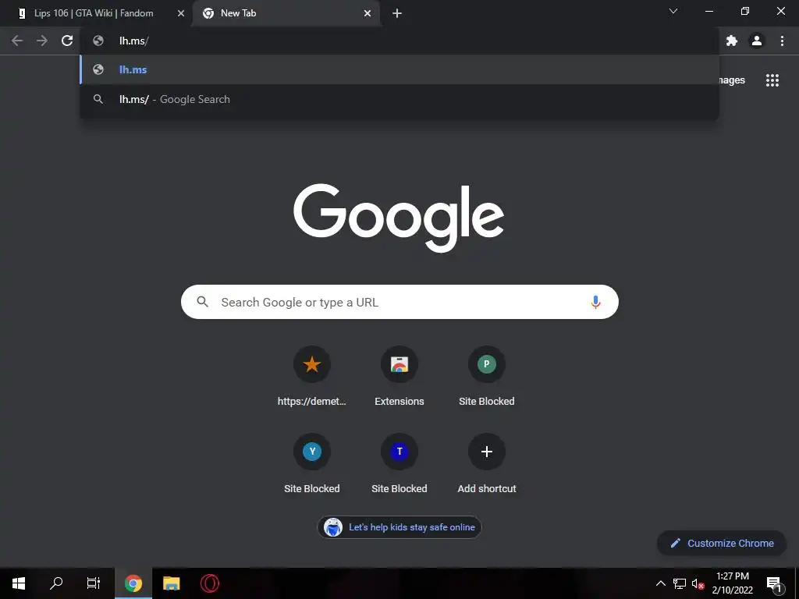Open the Chrome profile avatar menu
Viewport: 799px width, 599px height.
point(757,41)
